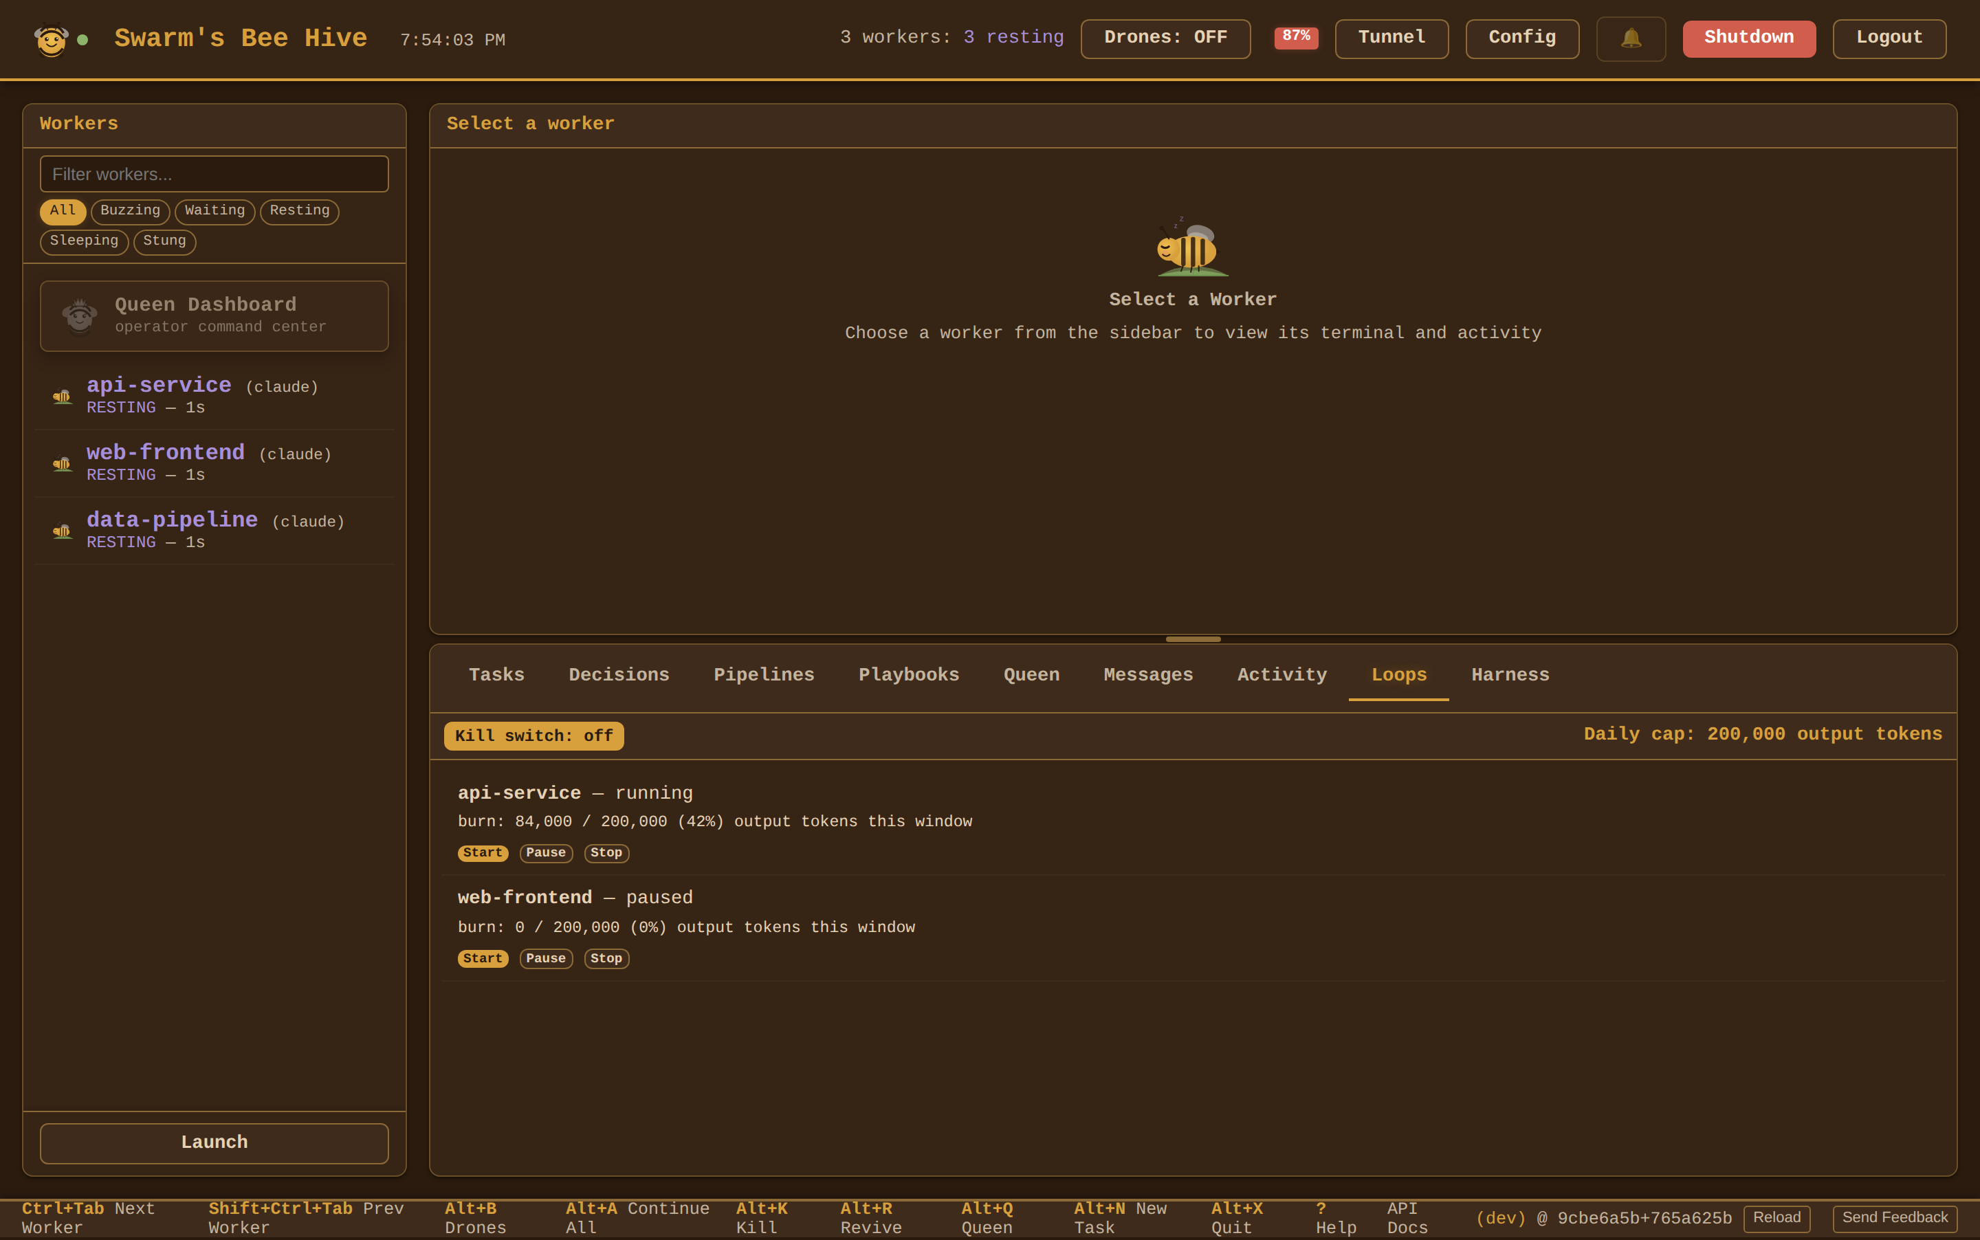Pause the api-service loop

click(x=545, y=853)
